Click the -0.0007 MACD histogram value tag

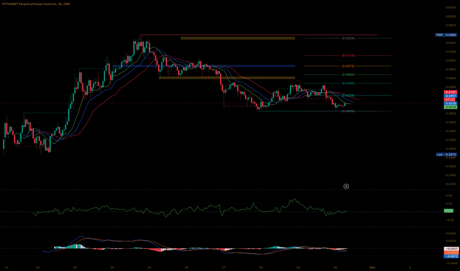tap(450, 249)
